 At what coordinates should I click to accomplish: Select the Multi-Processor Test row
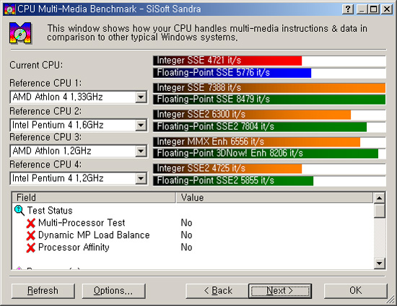coord(193,223)
